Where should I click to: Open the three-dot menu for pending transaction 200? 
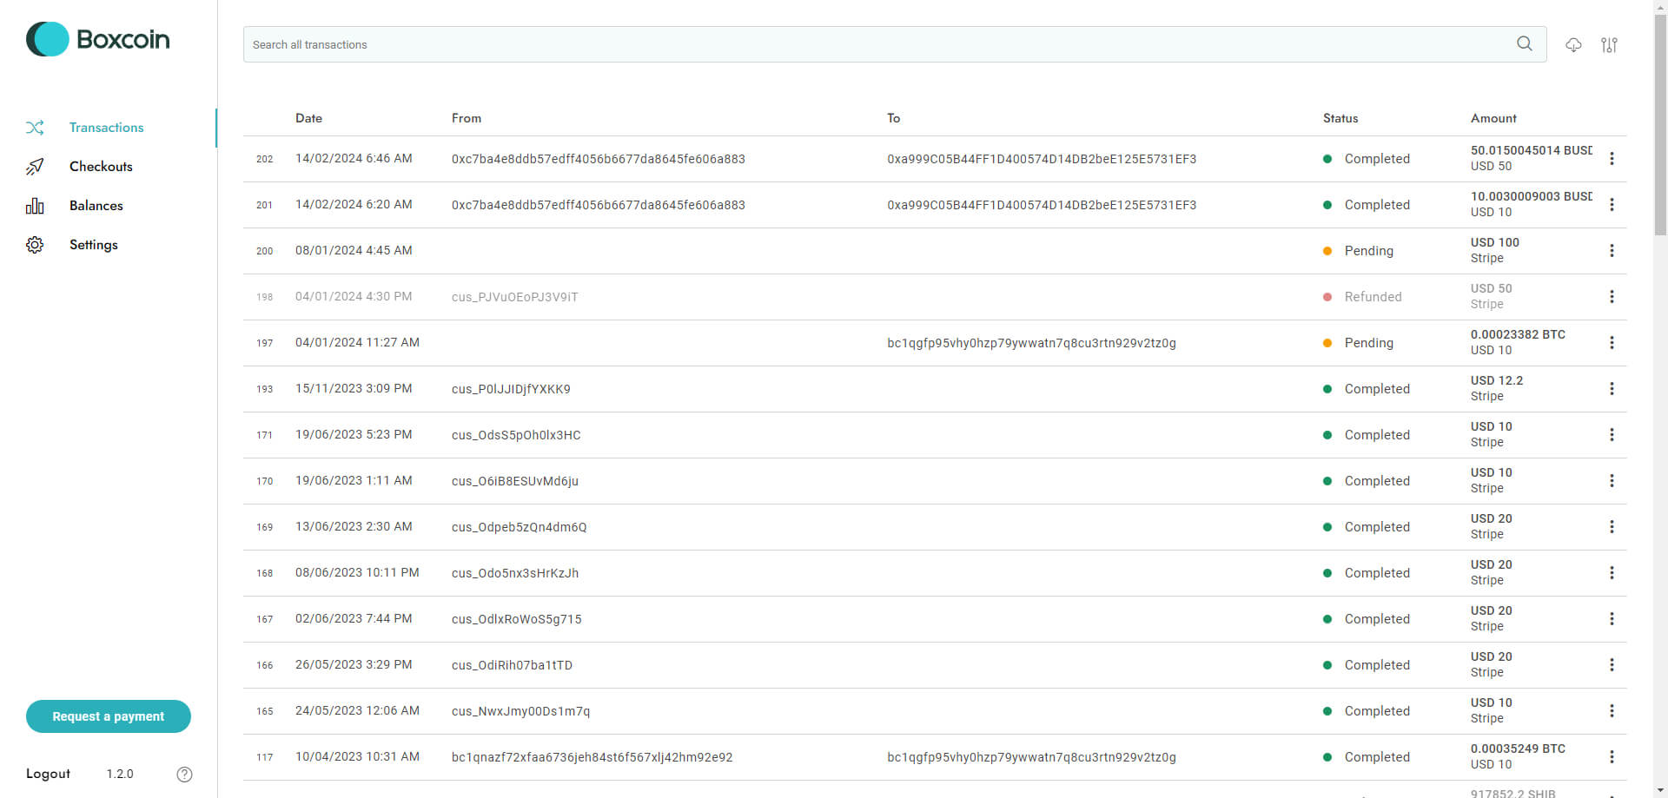tap(1612, 251)
